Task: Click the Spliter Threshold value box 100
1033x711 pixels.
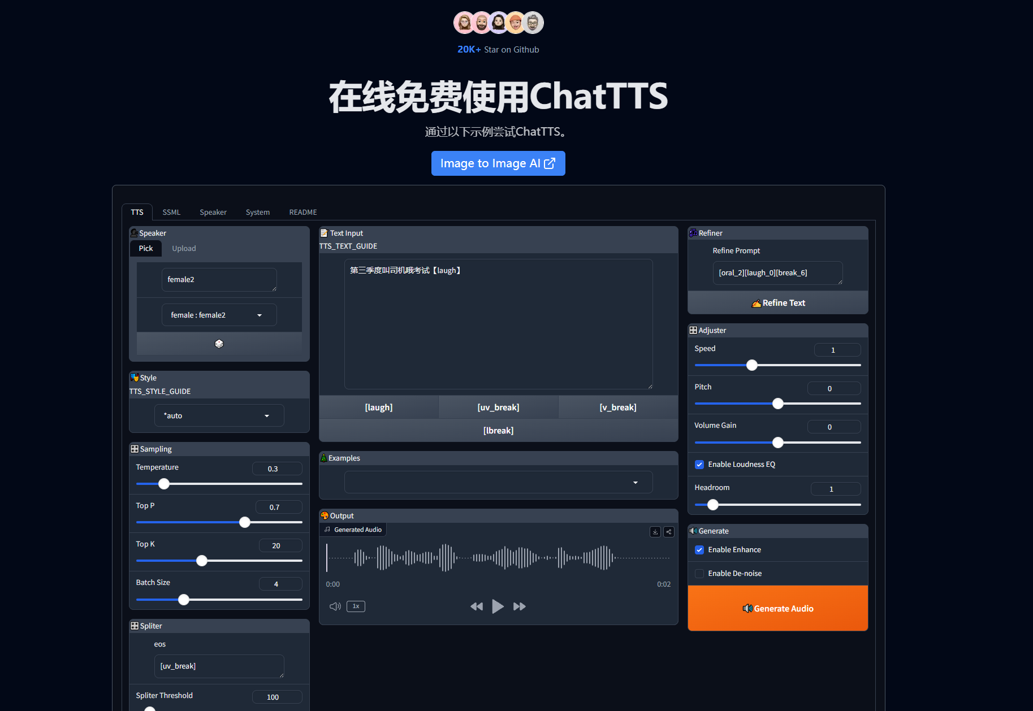Action: [277, 697]
